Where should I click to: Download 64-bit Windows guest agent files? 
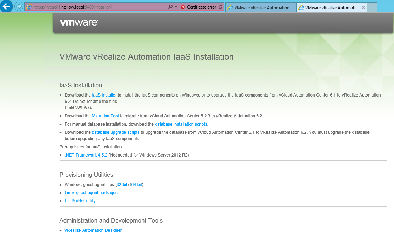coord(136,185)
